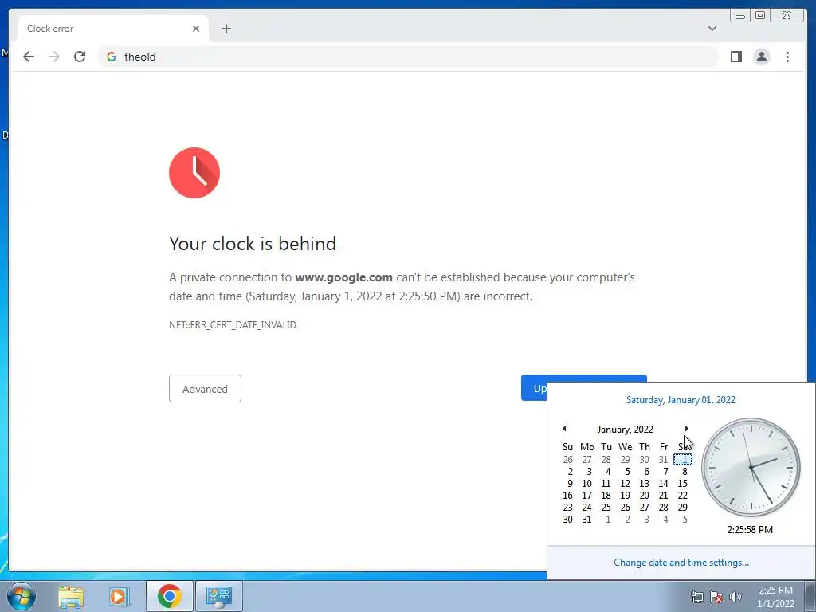Open Action Center flag tray icon

click(716, 597)
